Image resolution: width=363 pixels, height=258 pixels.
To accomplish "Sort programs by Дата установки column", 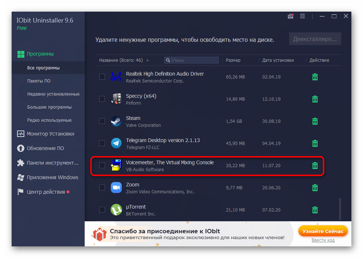I will (278, 60).
